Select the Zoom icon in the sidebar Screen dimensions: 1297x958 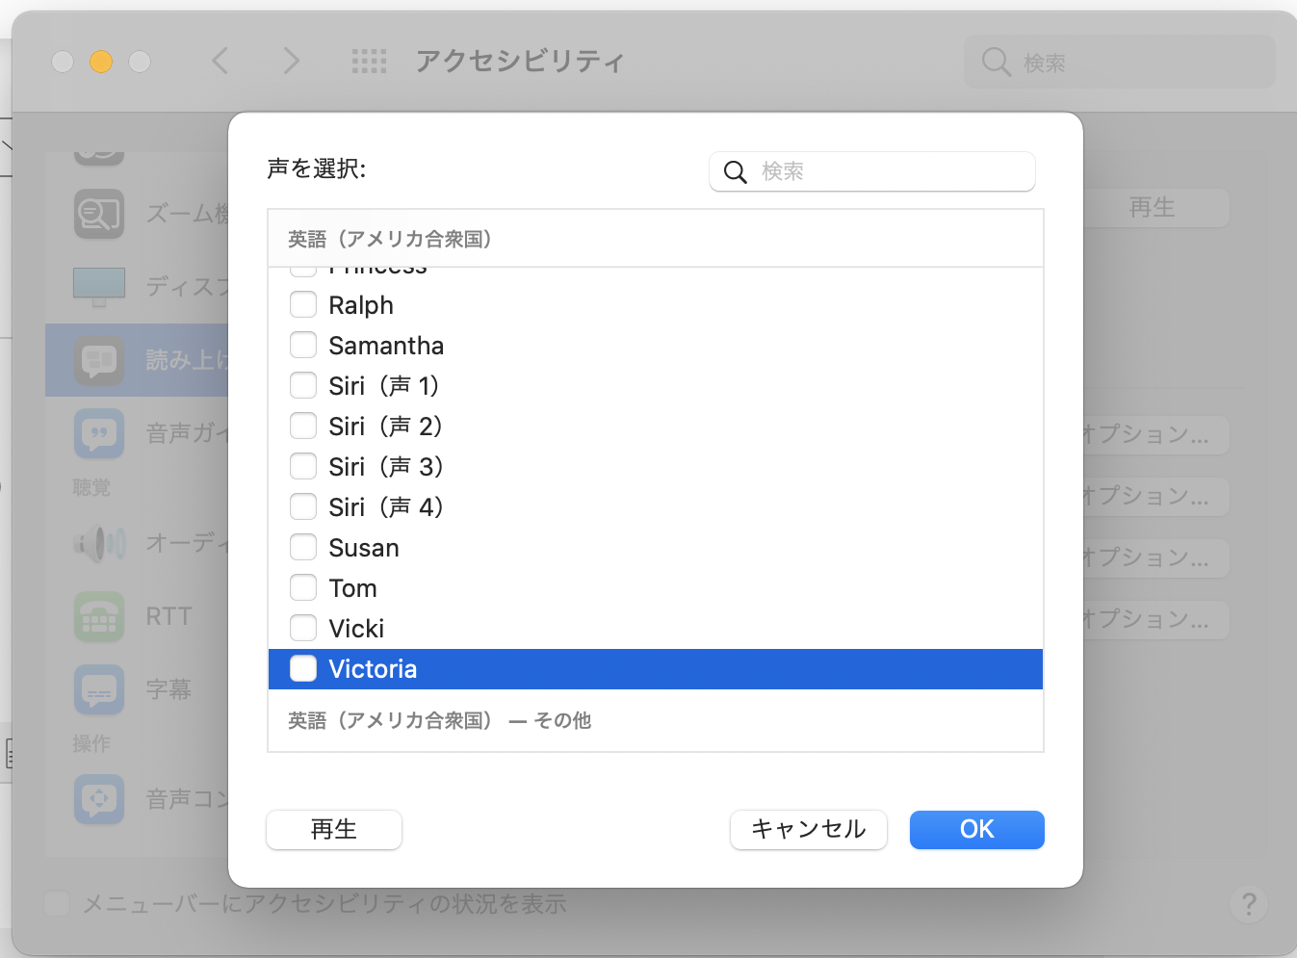(99, 214)
